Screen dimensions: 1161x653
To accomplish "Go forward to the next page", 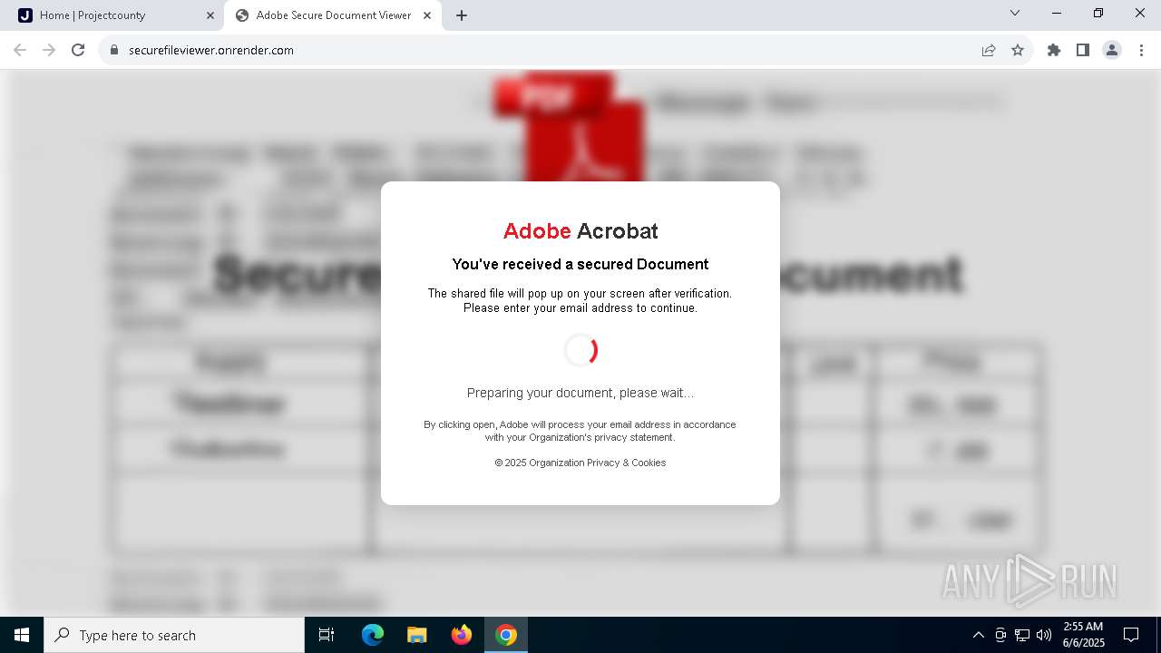I will [49, 50].
